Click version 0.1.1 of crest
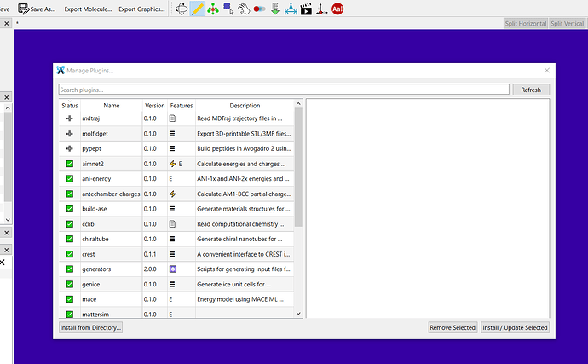Screen dimensions: 588x364 [x=150, y=254]
